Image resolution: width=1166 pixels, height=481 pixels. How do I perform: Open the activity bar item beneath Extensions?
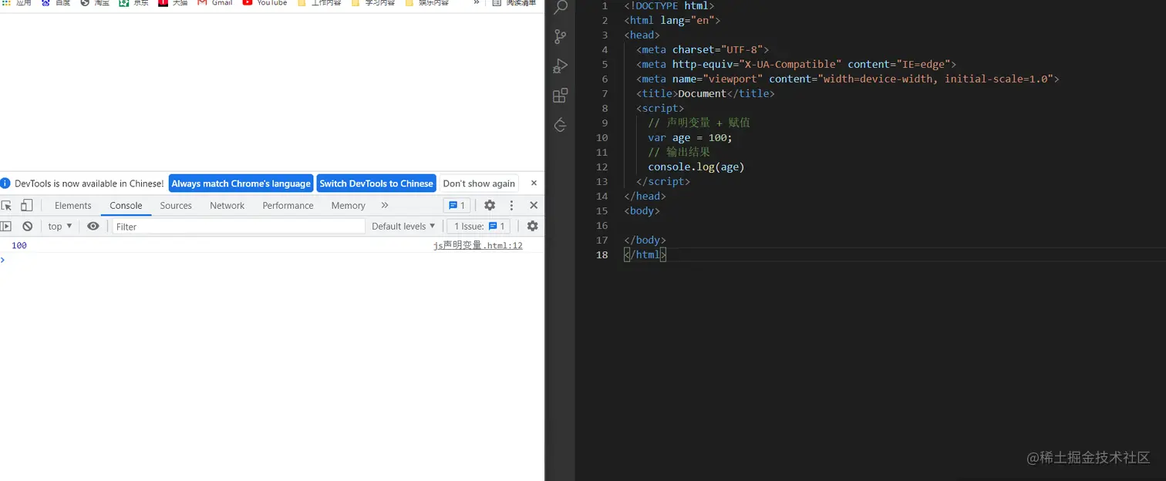(x=561, y=125)
